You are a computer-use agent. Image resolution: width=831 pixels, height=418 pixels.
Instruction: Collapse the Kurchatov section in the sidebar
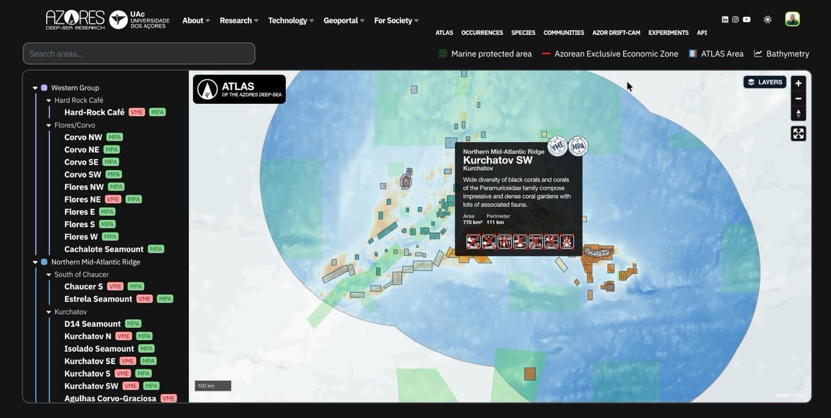[x=48, y=312]
